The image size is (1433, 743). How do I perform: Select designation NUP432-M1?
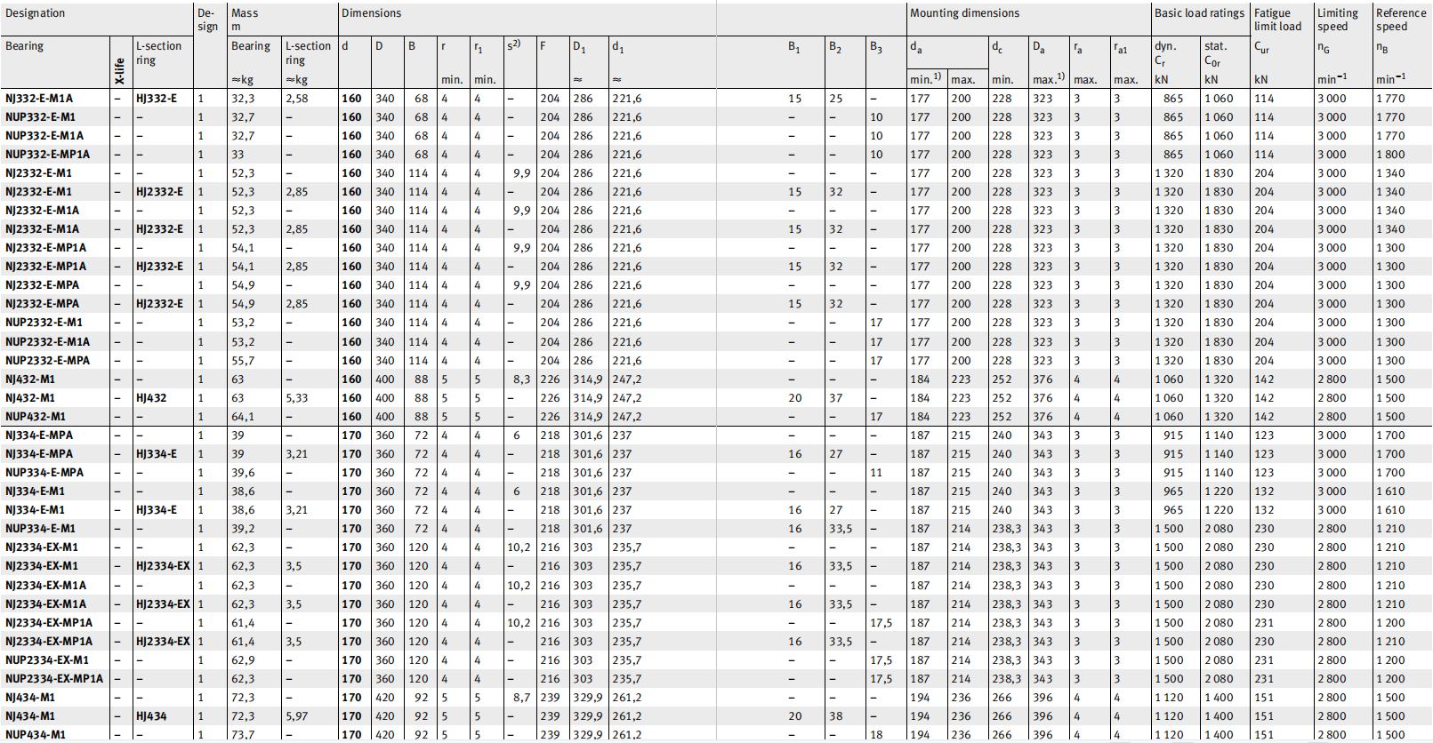coord(36,417)
